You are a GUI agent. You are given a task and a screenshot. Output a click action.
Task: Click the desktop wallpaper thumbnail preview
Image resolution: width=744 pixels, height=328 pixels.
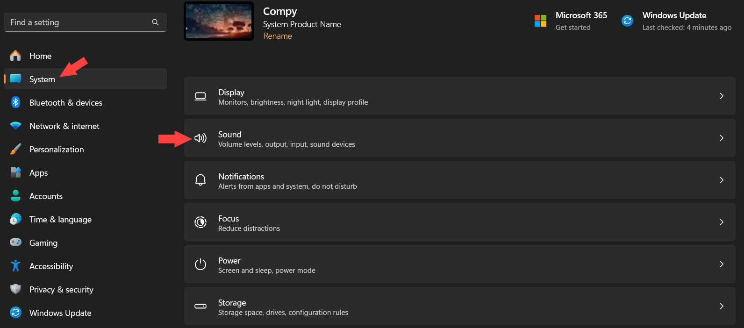coord(219,21)
